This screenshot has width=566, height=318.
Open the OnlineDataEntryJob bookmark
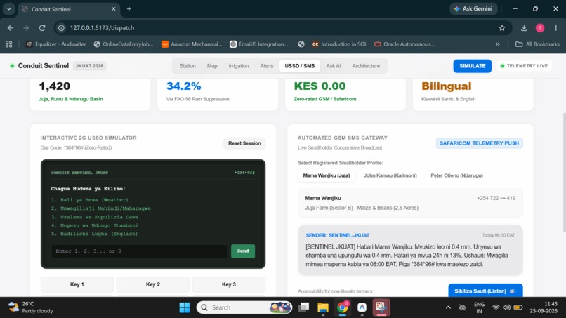[124, 44]
